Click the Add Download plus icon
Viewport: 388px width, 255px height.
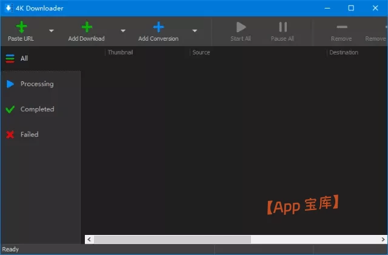click(87, 27)
